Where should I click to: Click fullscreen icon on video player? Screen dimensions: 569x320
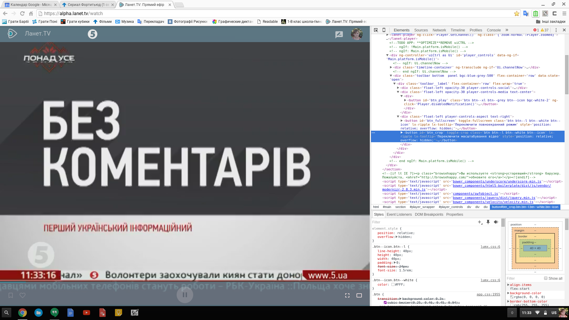click(x=347, y=295)
